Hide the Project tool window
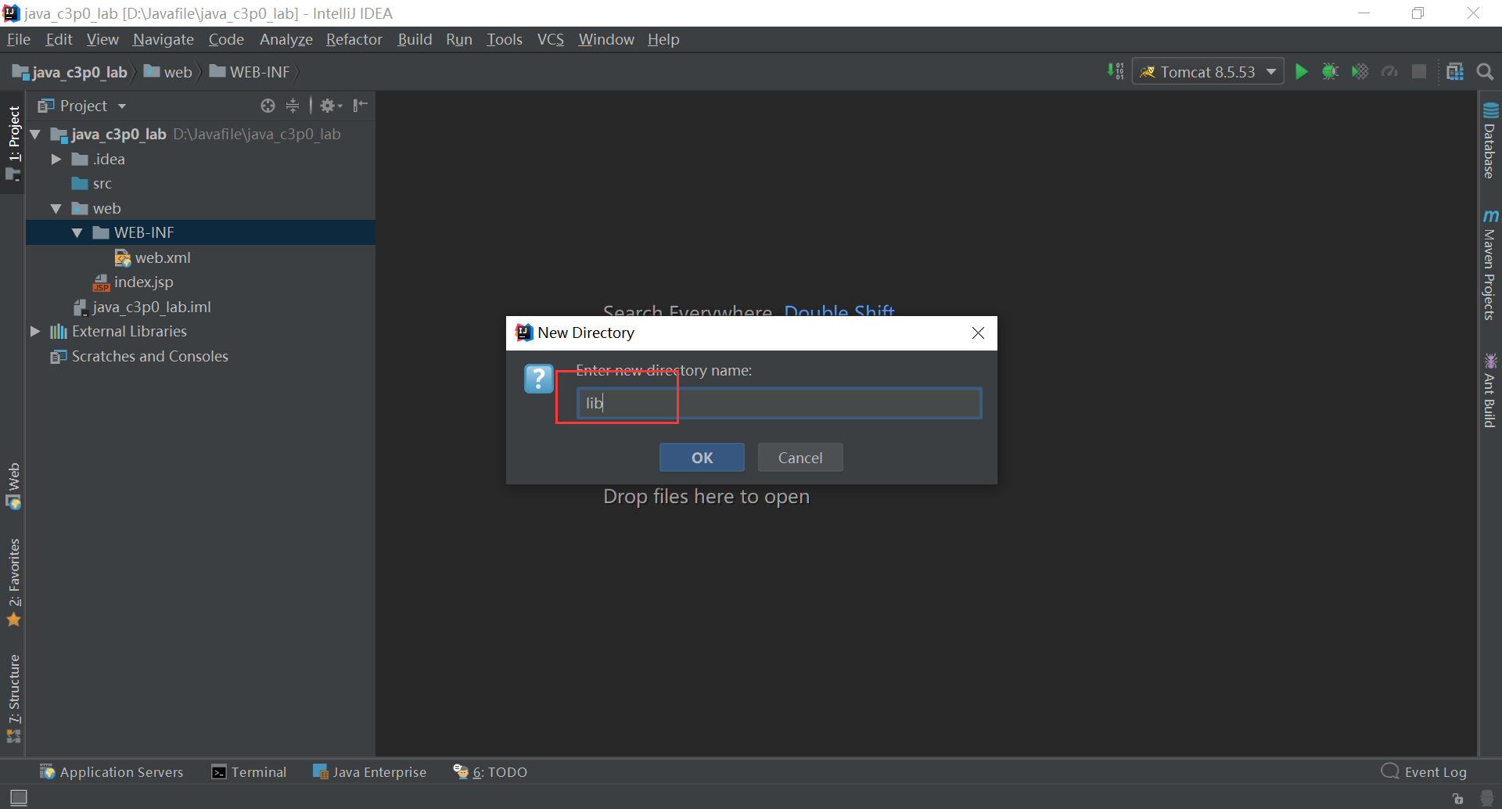 click(360, 106)
